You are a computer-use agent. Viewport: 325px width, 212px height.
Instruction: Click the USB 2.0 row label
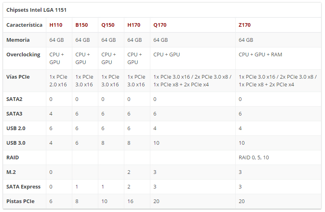click(x=16, y=128)
